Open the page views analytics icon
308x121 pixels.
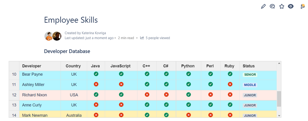point(142,38)
